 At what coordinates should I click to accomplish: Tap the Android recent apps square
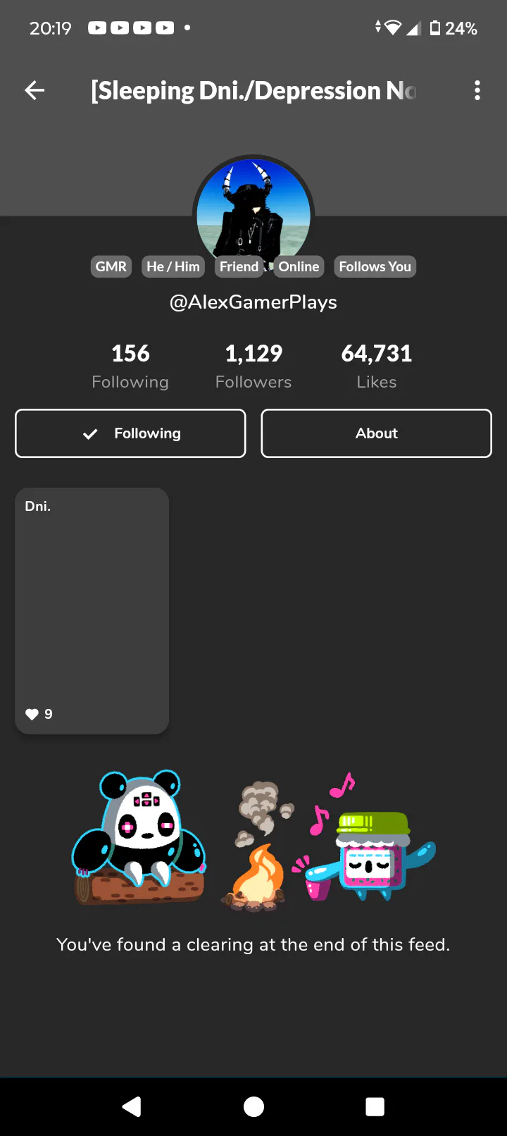click(x=375, y=1106)
